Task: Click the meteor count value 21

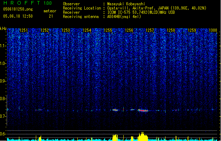Action: tap(51, 16)
